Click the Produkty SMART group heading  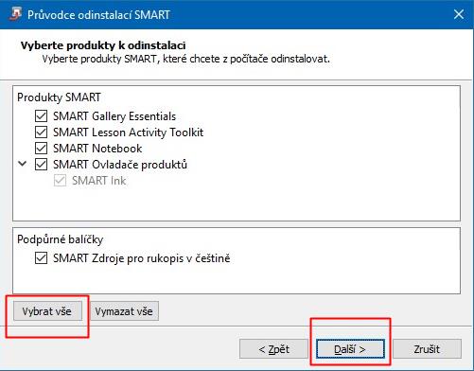59,97
